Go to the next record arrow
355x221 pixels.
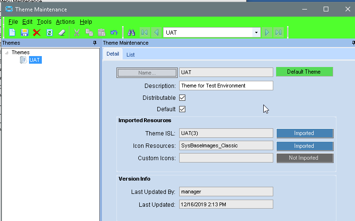click(267, 33)
